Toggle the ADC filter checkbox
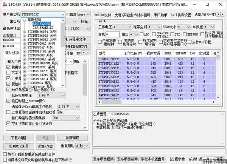This screenshot has width=227, height=164. point(141,34)
